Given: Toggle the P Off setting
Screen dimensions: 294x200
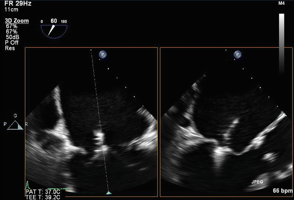Looking at the screenshot, I should [12, 42].
